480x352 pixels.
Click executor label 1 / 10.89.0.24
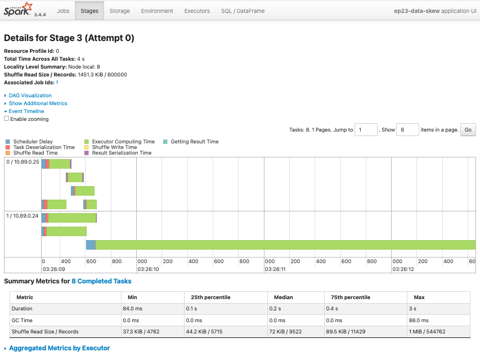(x=23, y=215)
